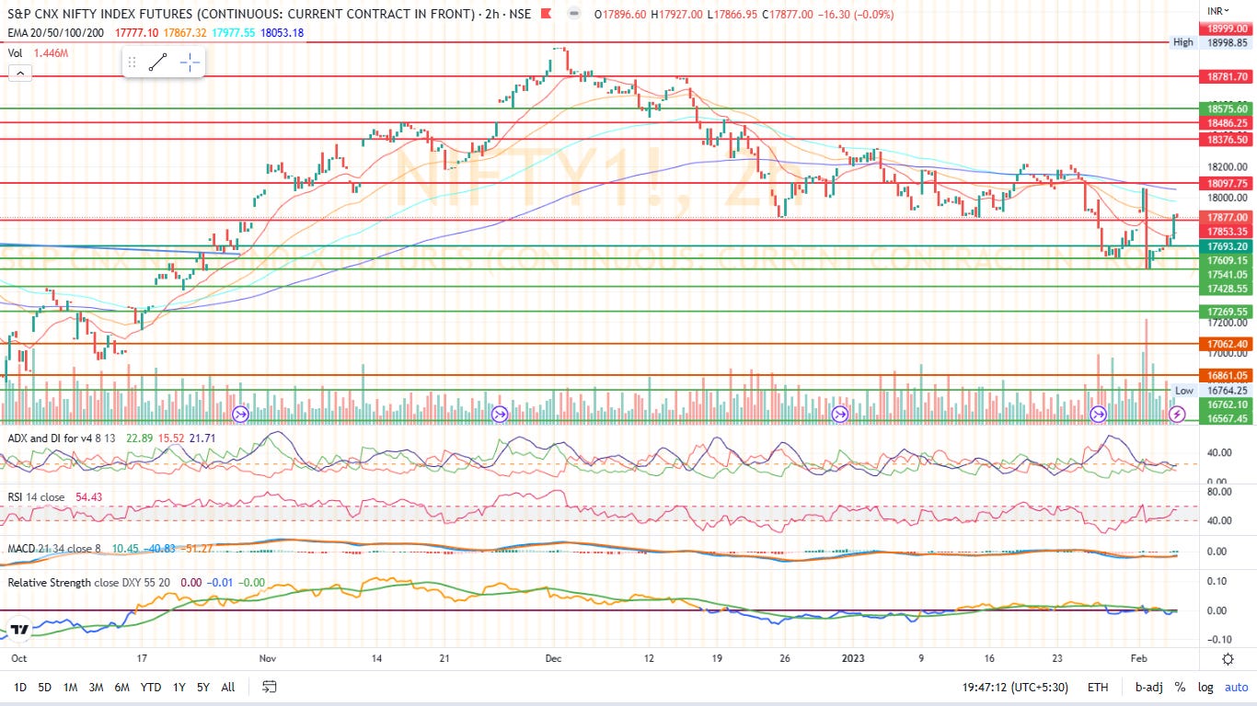Click the 18376.50 price line label
This screenshot has width=1257, height=706.
(1227, 140)
